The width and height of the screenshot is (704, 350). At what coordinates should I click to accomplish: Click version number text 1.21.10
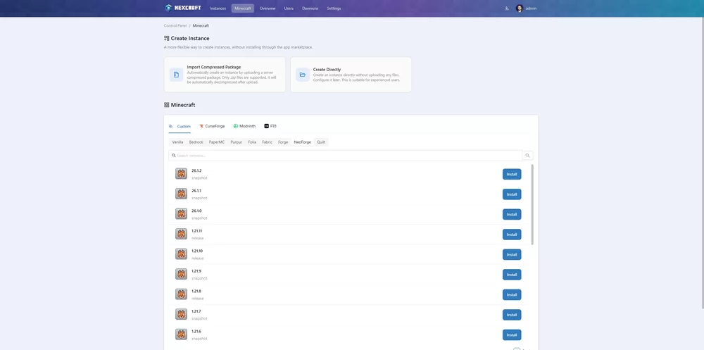(197, 251)
